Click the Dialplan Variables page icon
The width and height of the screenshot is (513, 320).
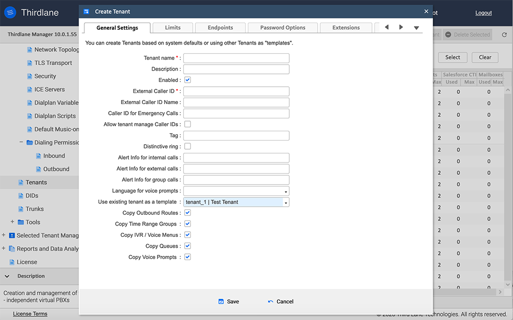click(x=30, y=103)
